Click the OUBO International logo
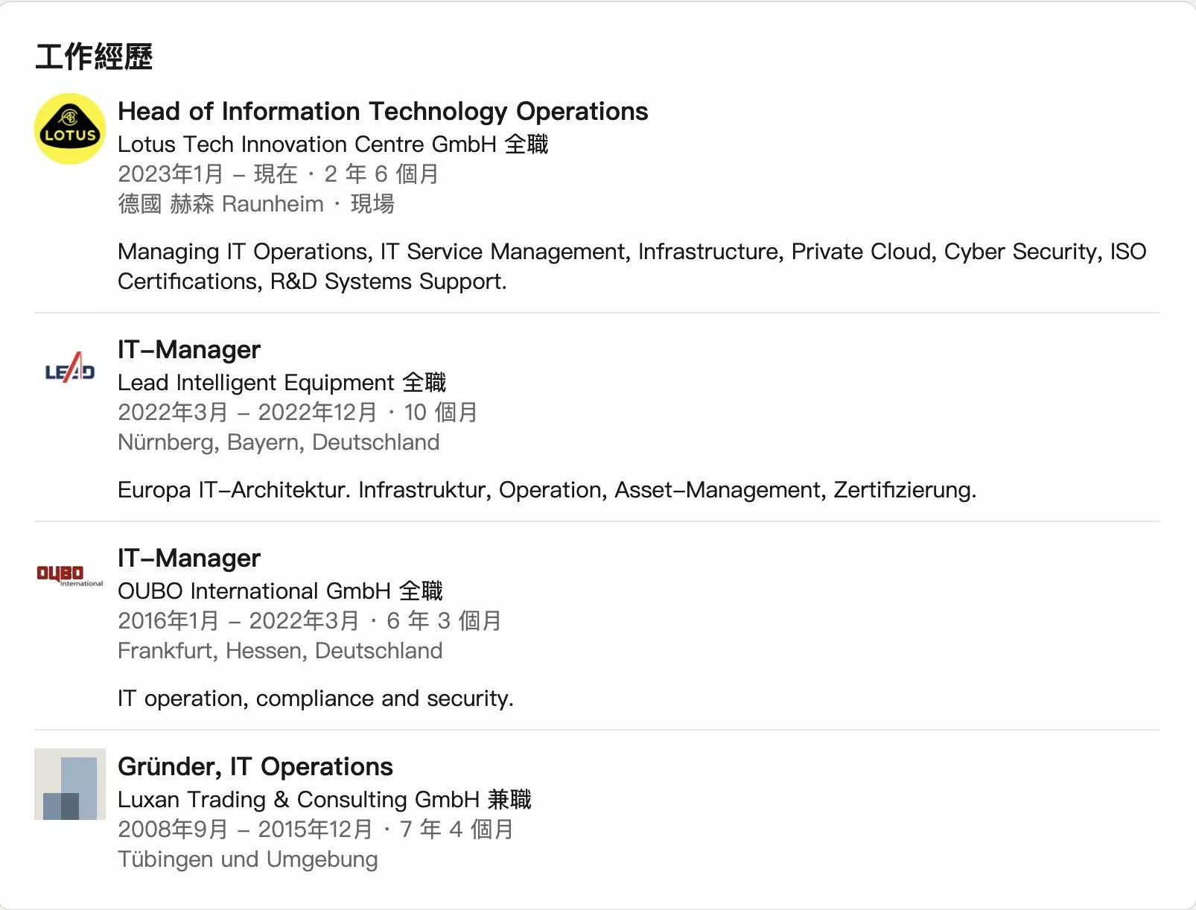The image size is (1196, 910). coord(70,576)
